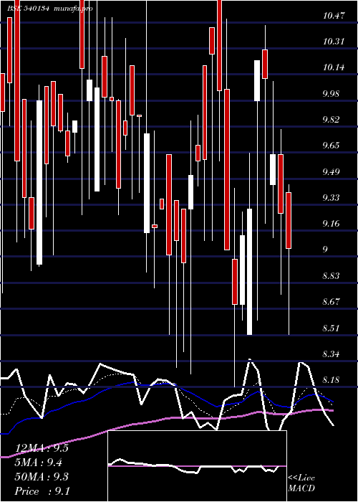Click the BSE 540134 ticker title
Screen dimensions: 358x502
[28, 9]
